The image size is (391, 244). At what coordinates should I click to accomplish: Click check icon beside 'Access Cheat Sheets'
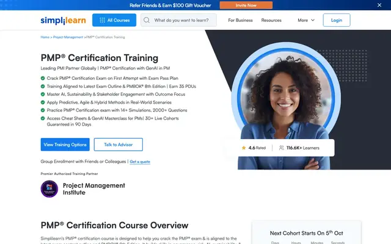(x=43, y=118)
